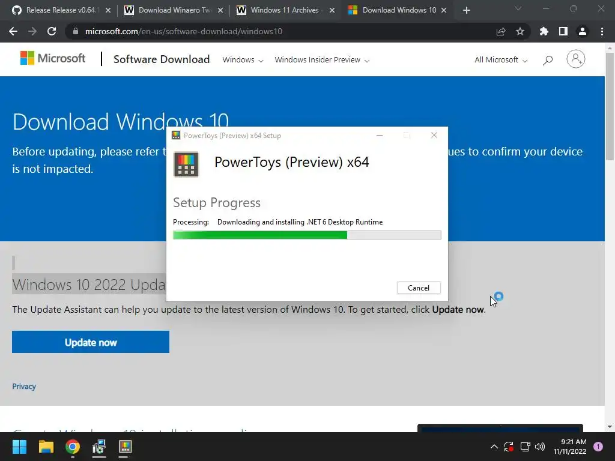Open the clock and date panel
This screenshot has height=461, width=615.
[570, 447]
